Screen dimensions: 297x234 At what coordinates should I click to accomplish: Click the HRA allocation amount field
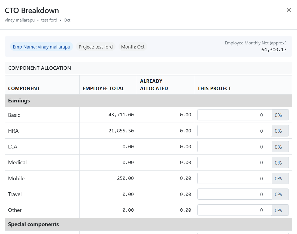point(234,131)
